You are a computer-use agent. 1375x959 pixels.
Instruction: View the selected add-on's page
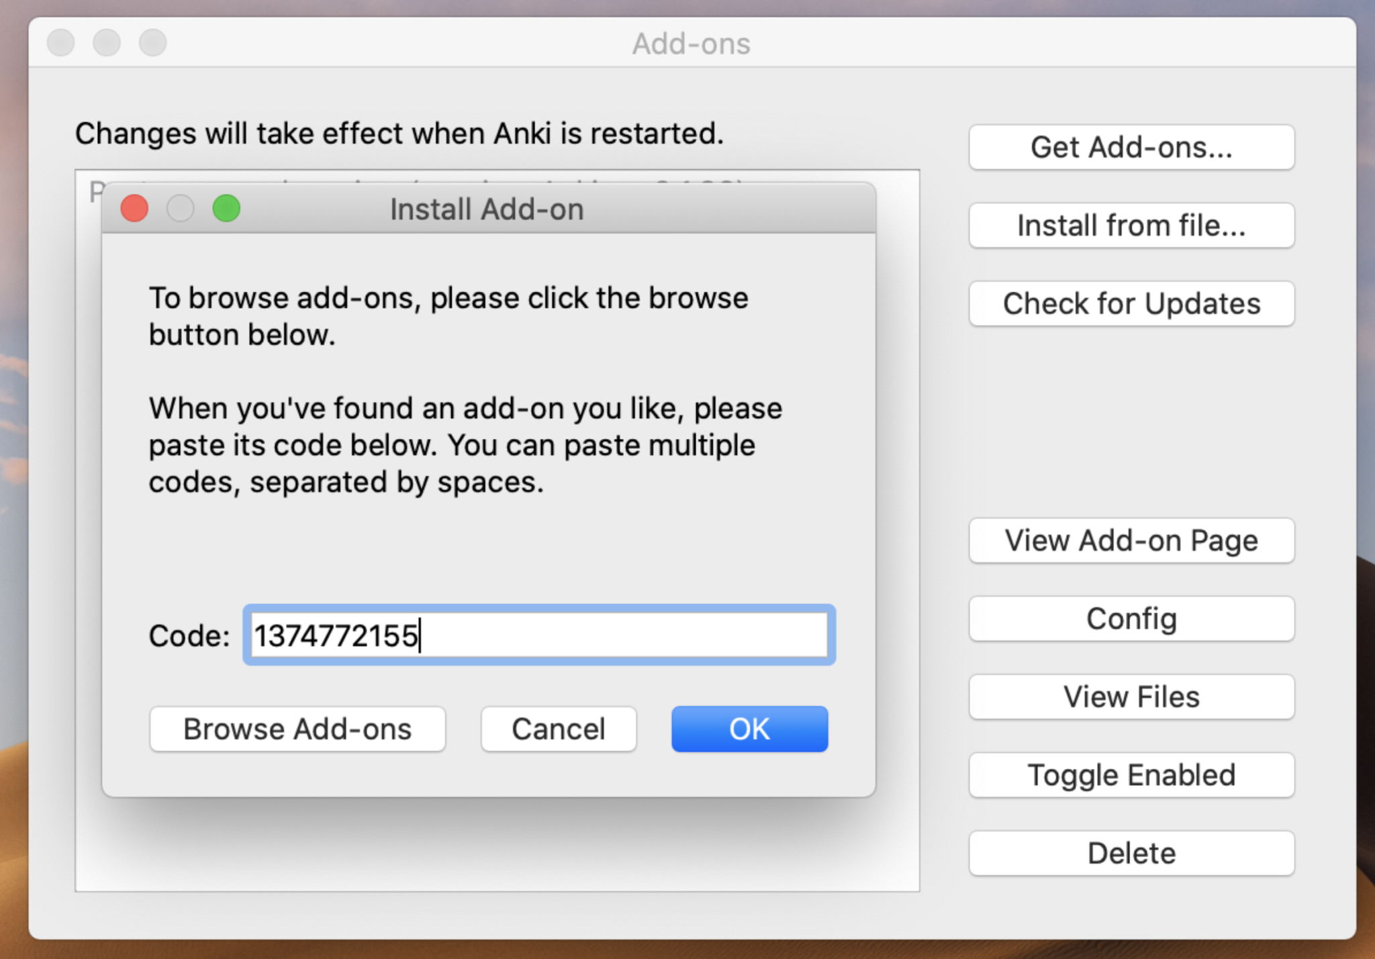(1131, 540)
